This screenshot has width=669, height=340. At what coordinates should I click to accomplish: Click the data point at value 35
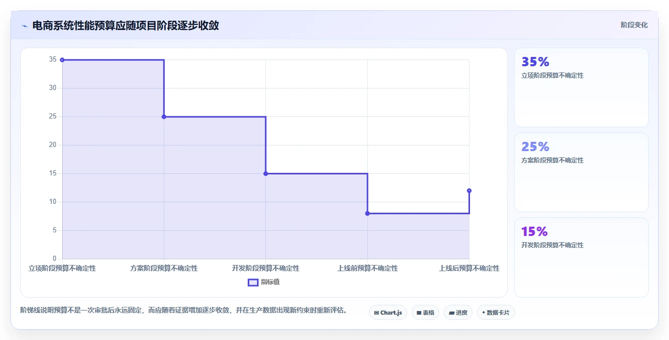click(x=62, y=60)
